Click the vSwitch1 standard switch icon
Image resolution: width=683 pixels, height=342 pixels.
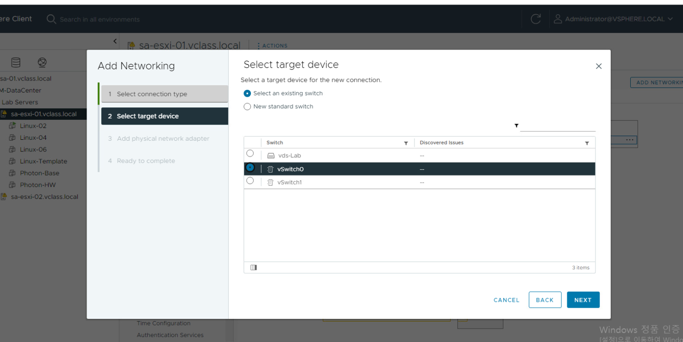[271, 182]
